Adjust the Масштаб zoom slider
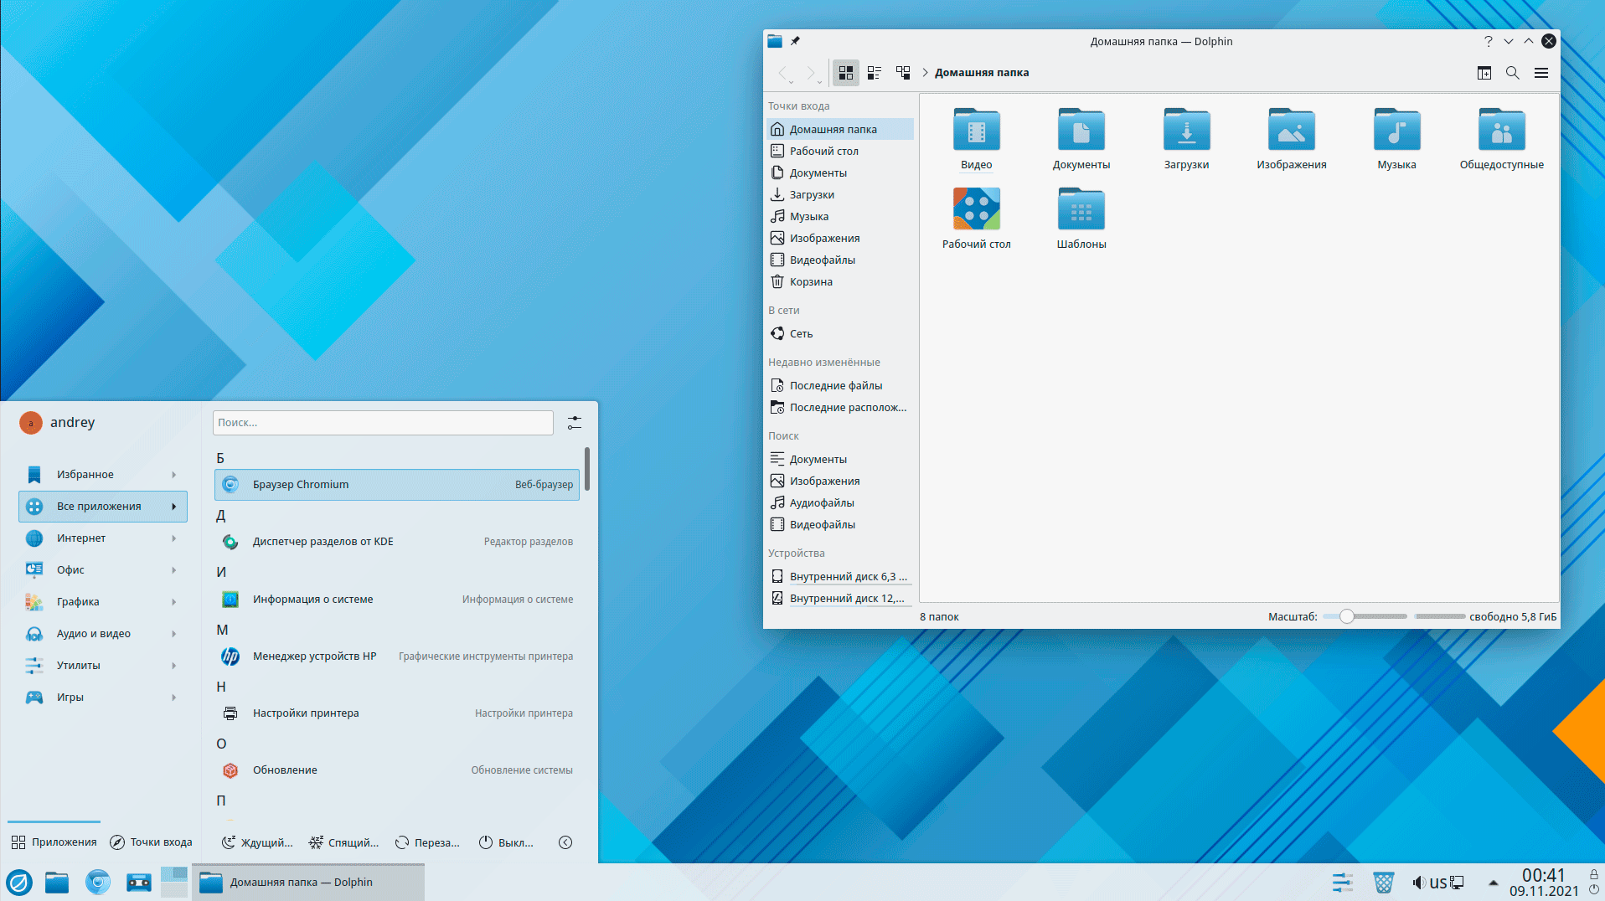 click(1346, 616)
